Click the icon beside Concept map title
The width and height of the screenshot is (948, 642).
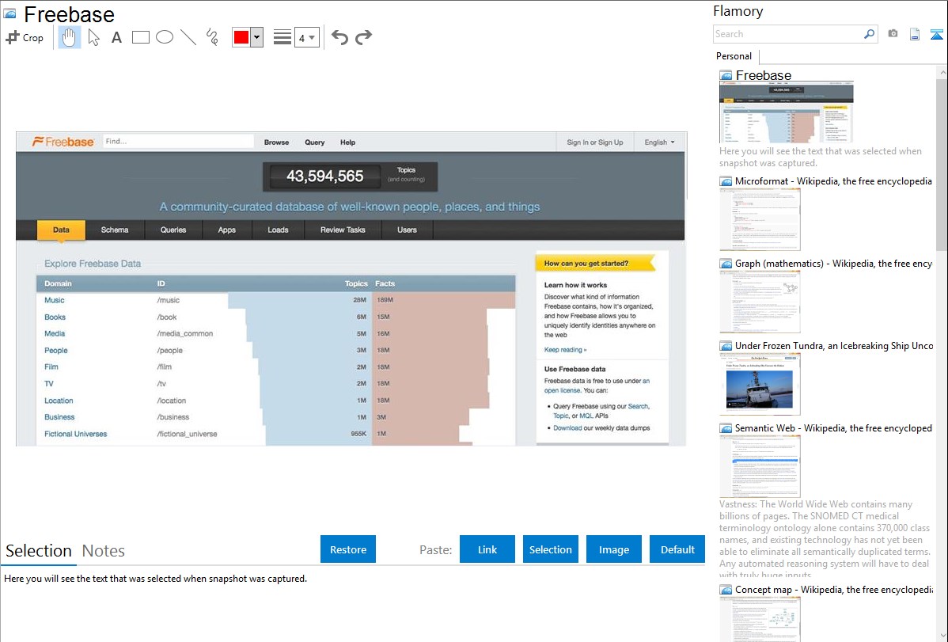tap(726, 590)
